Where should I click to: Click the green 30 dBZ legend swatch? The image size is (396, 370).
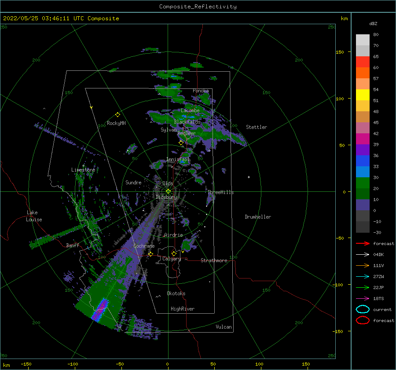click(x=363, y=183)
